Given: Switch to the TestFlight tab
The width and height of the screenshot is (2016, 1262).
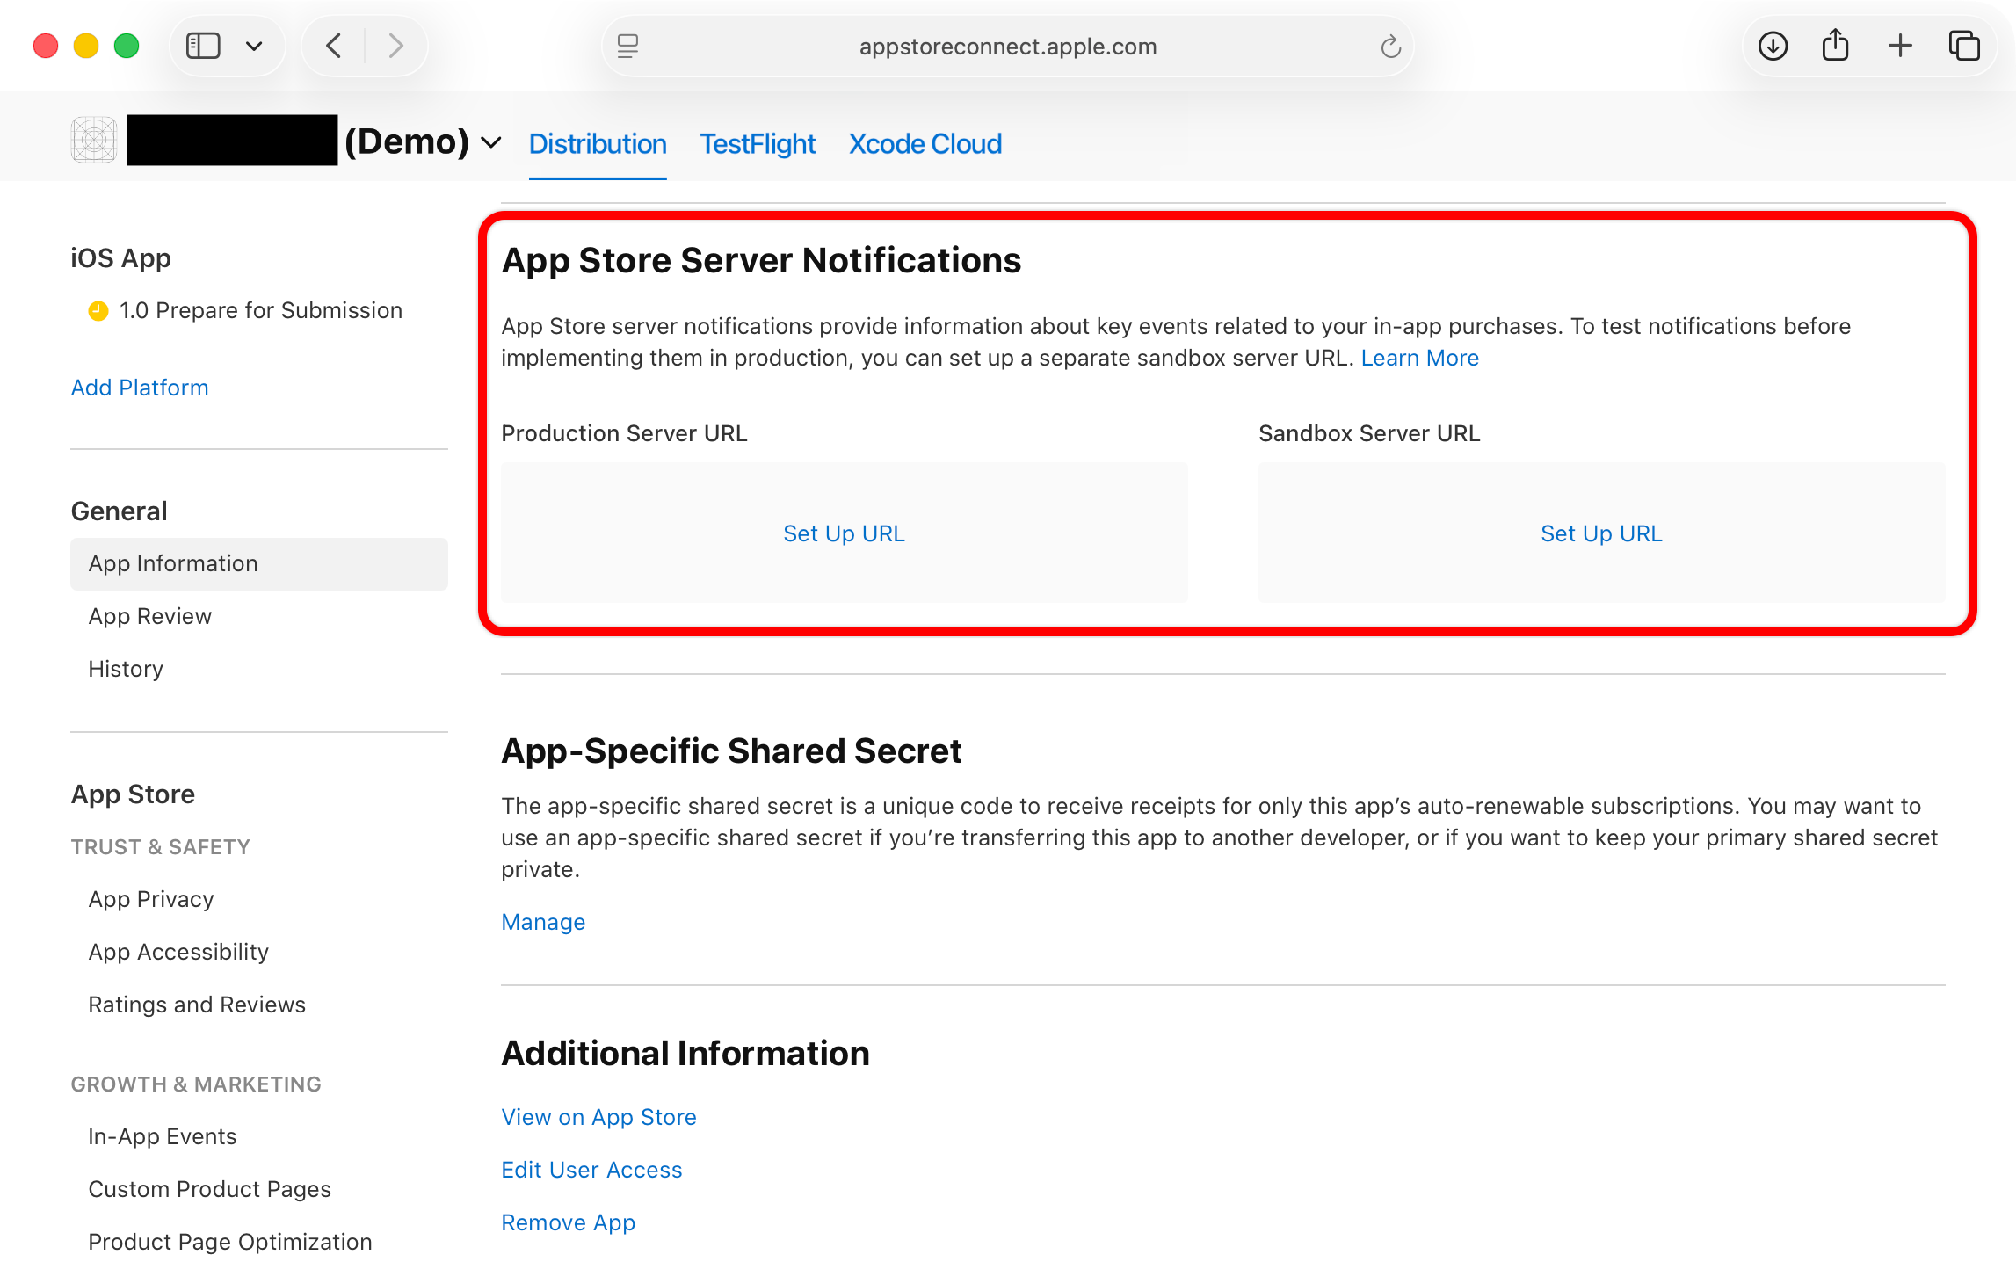Looking at the screenshot, I should click(758, 144).
